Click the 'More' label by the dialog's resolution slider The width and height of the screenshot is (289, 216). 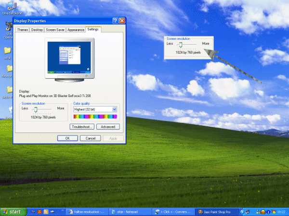(61, 108)
